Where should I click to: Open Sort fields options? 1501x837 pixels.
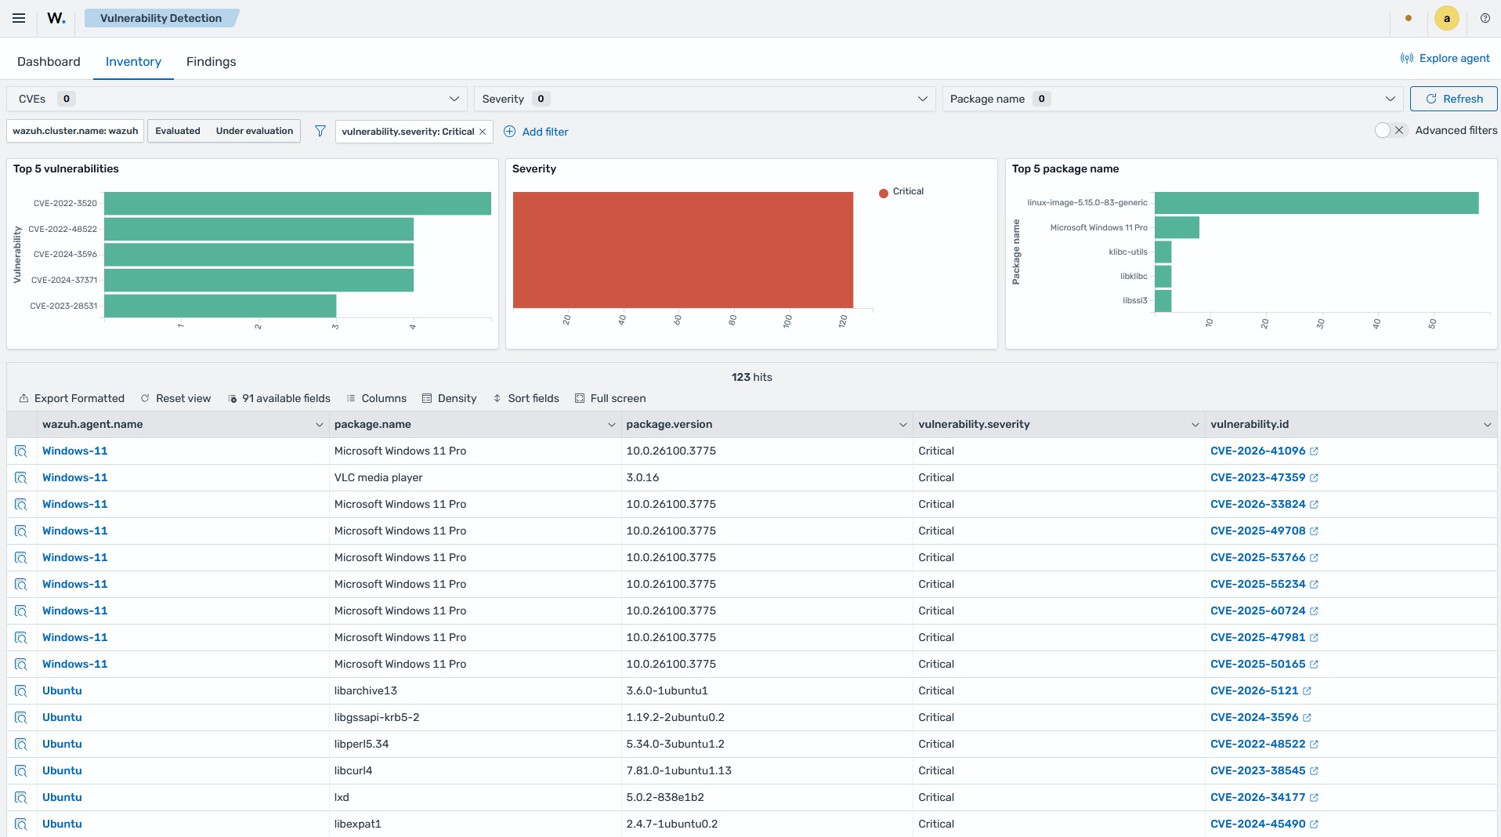pos(526,398)
